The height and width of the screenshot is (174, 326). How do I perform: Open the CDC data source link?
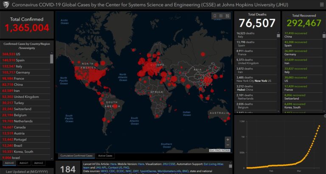(112, 171)
